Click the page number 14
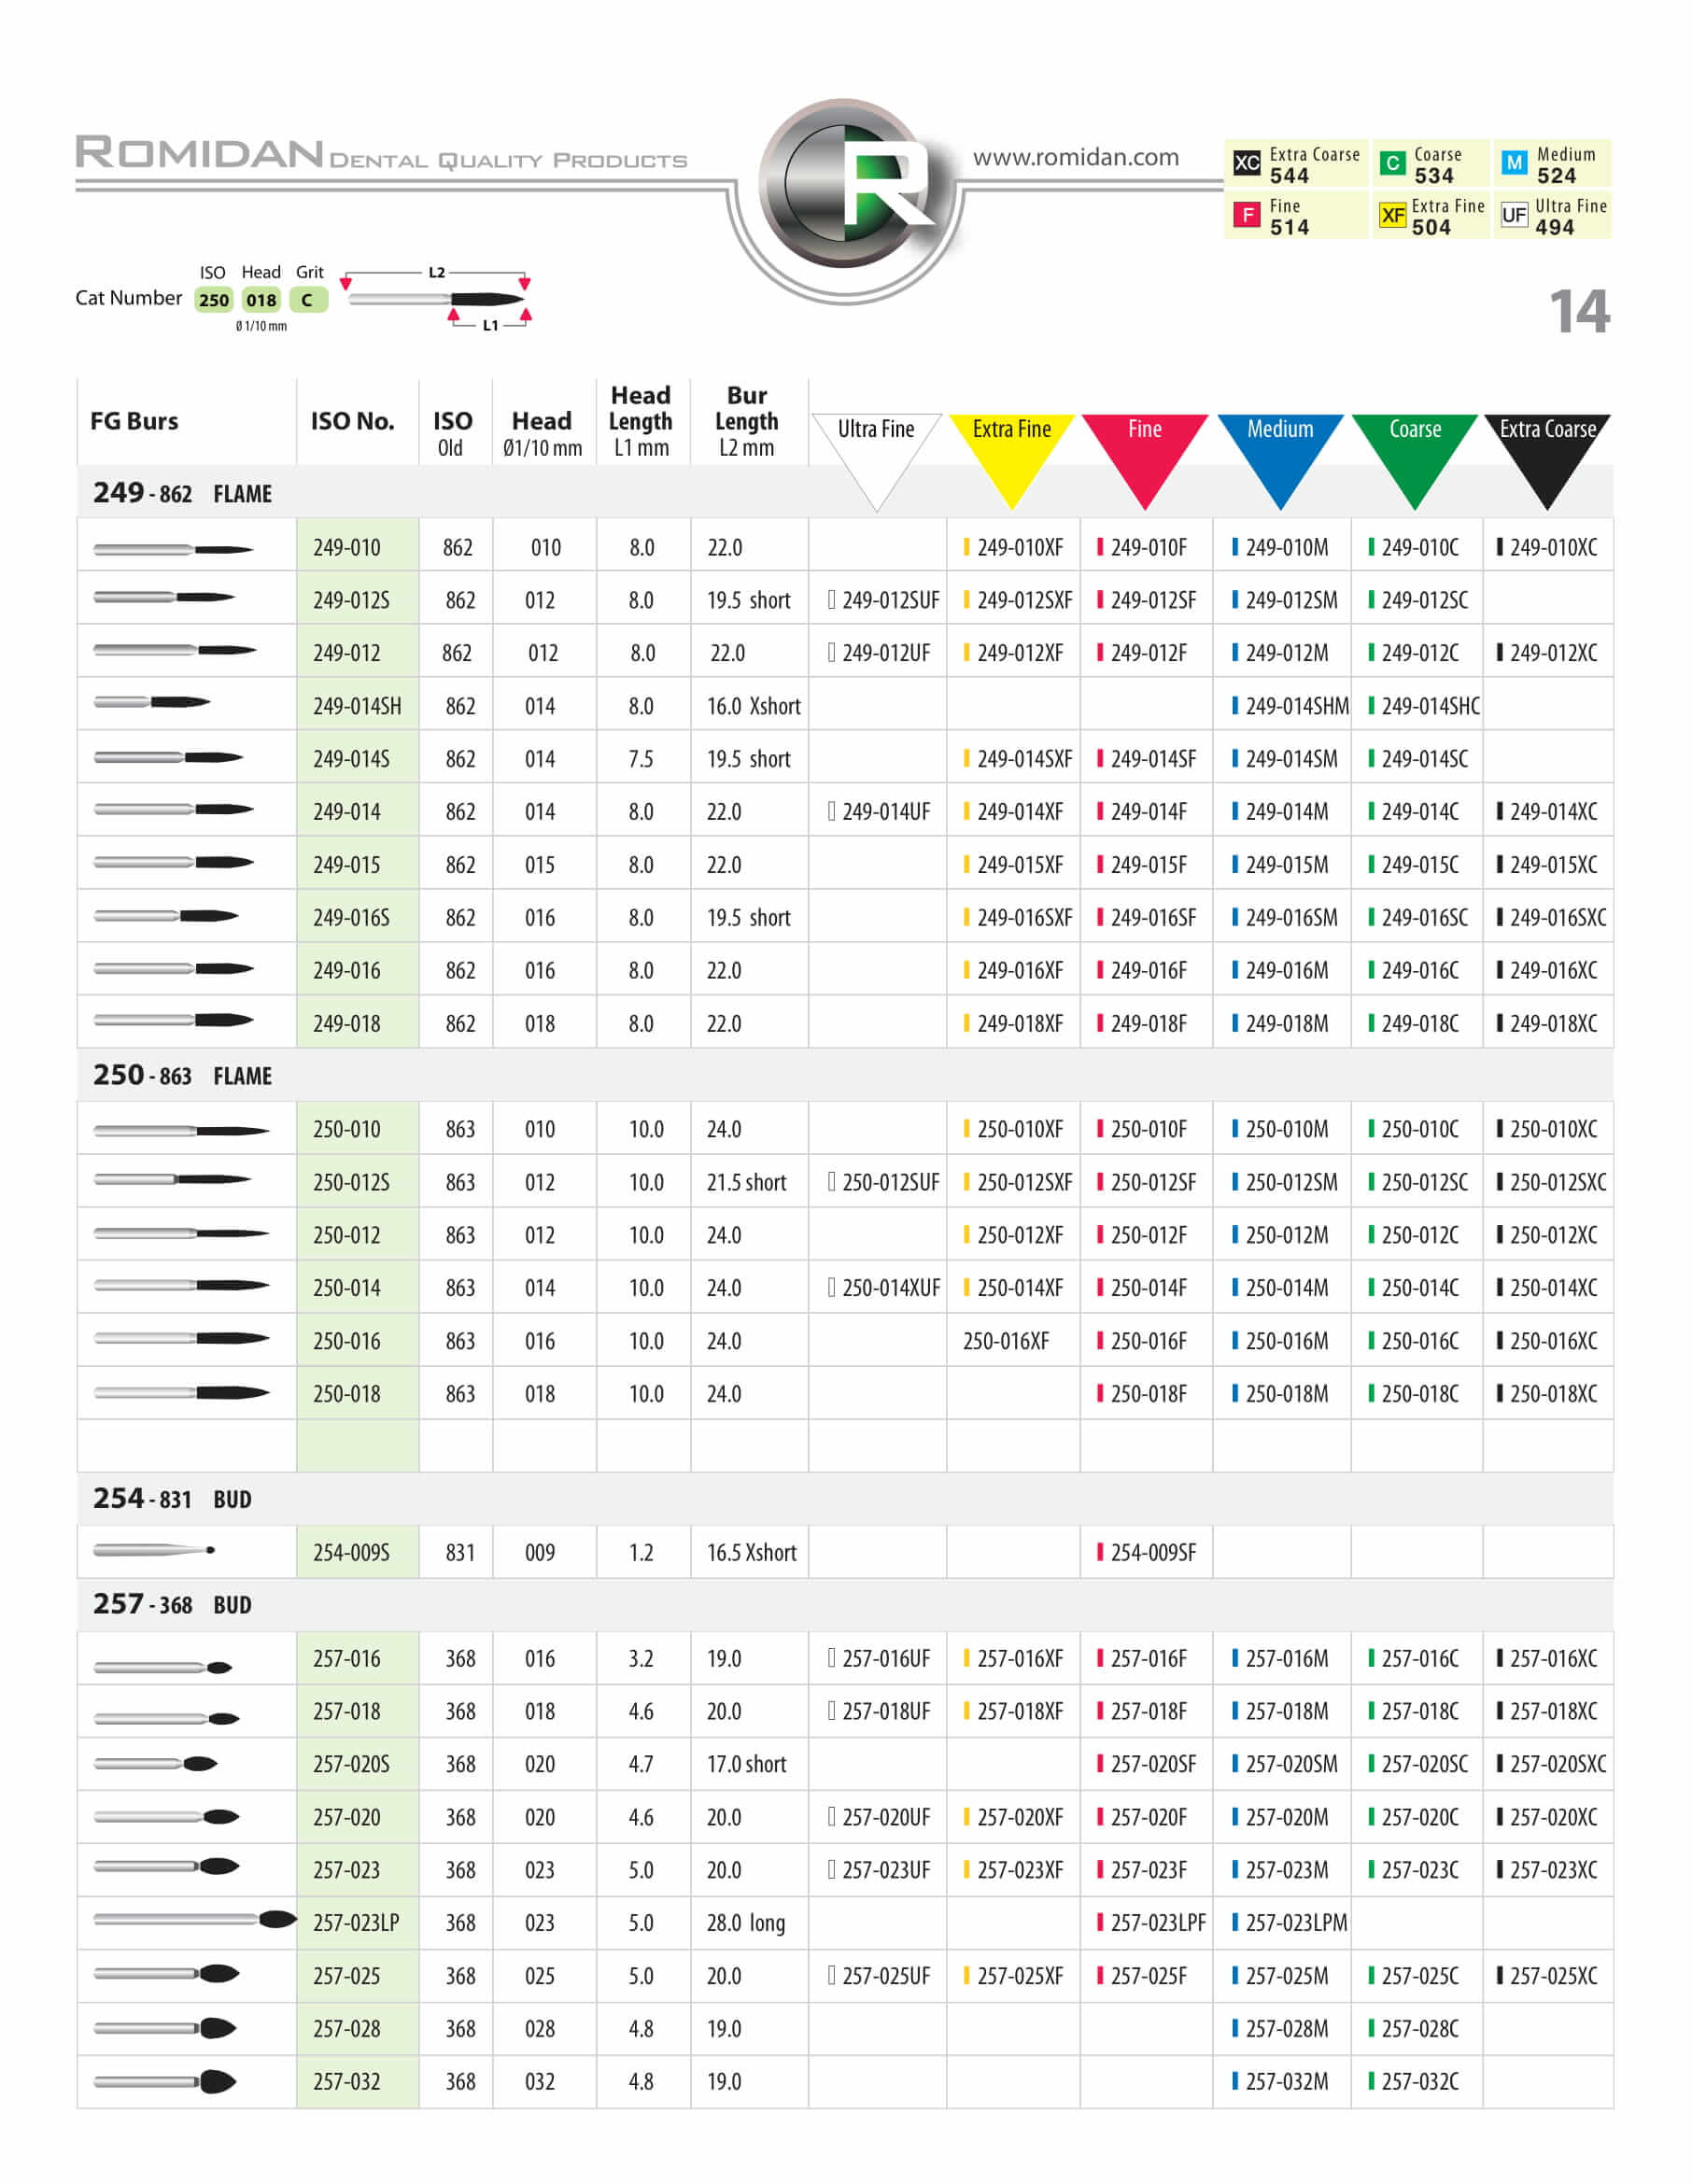 coord(1579,311)
